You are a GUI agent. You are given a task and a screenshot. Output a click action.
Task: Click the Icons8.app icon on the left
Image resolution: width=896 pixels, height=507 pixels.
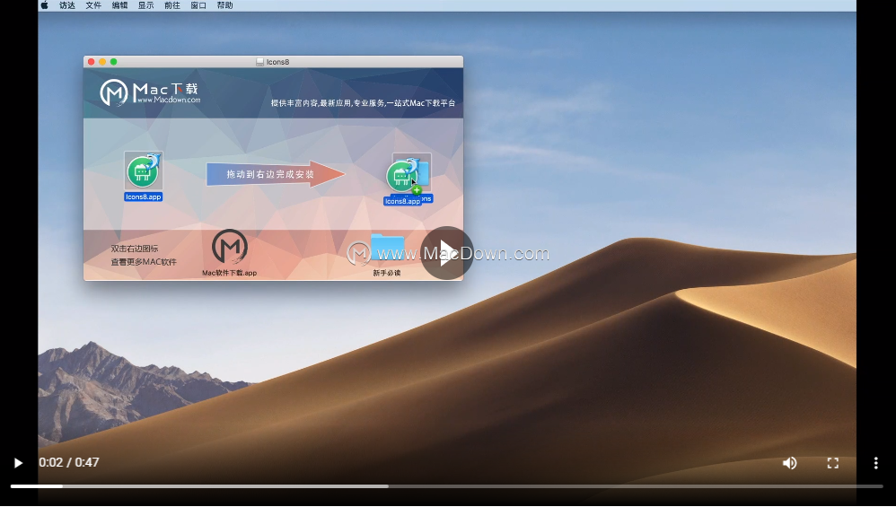144,170
